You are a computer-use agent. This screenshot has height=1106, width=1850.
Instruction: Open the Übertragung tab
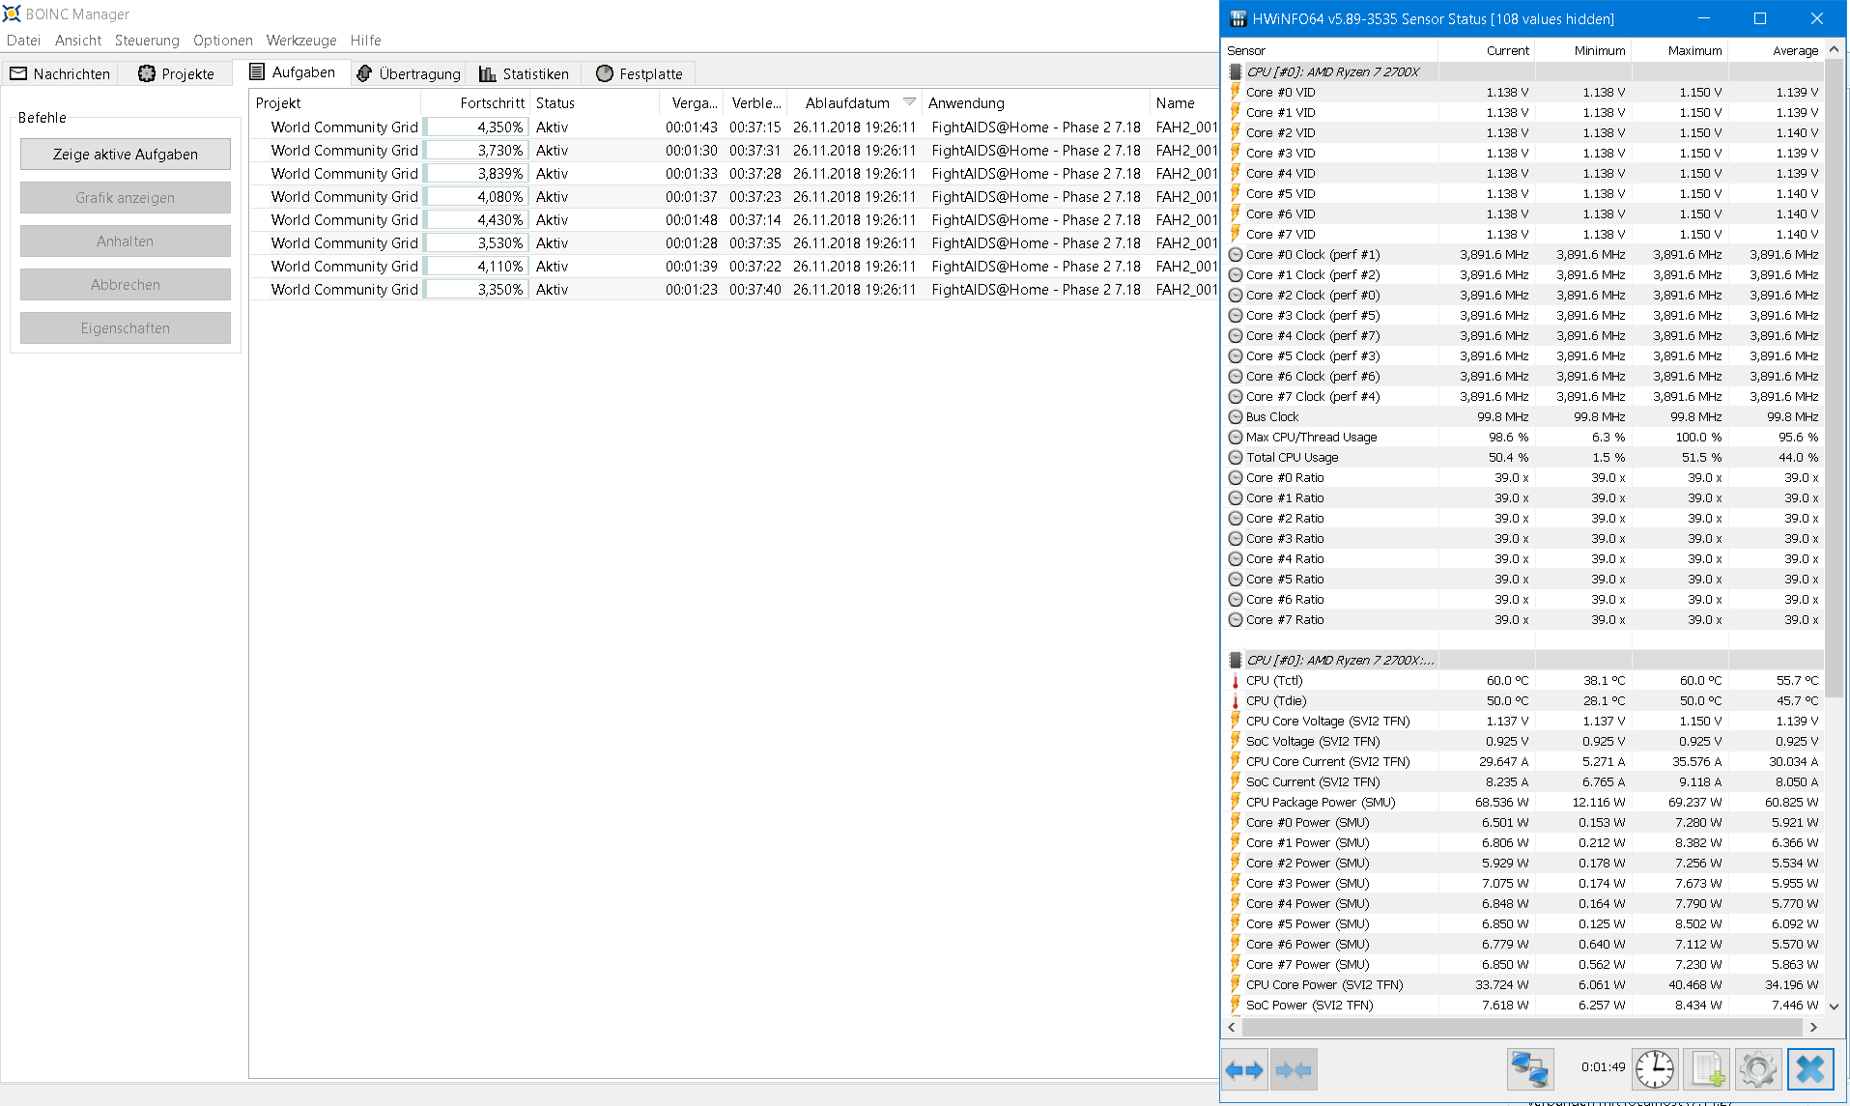pos(408,73)
